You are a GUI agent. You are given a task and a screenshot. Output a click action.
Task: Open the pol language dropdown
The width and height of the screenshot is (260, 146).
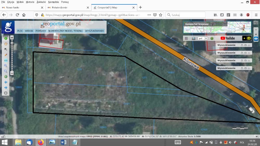203,38
